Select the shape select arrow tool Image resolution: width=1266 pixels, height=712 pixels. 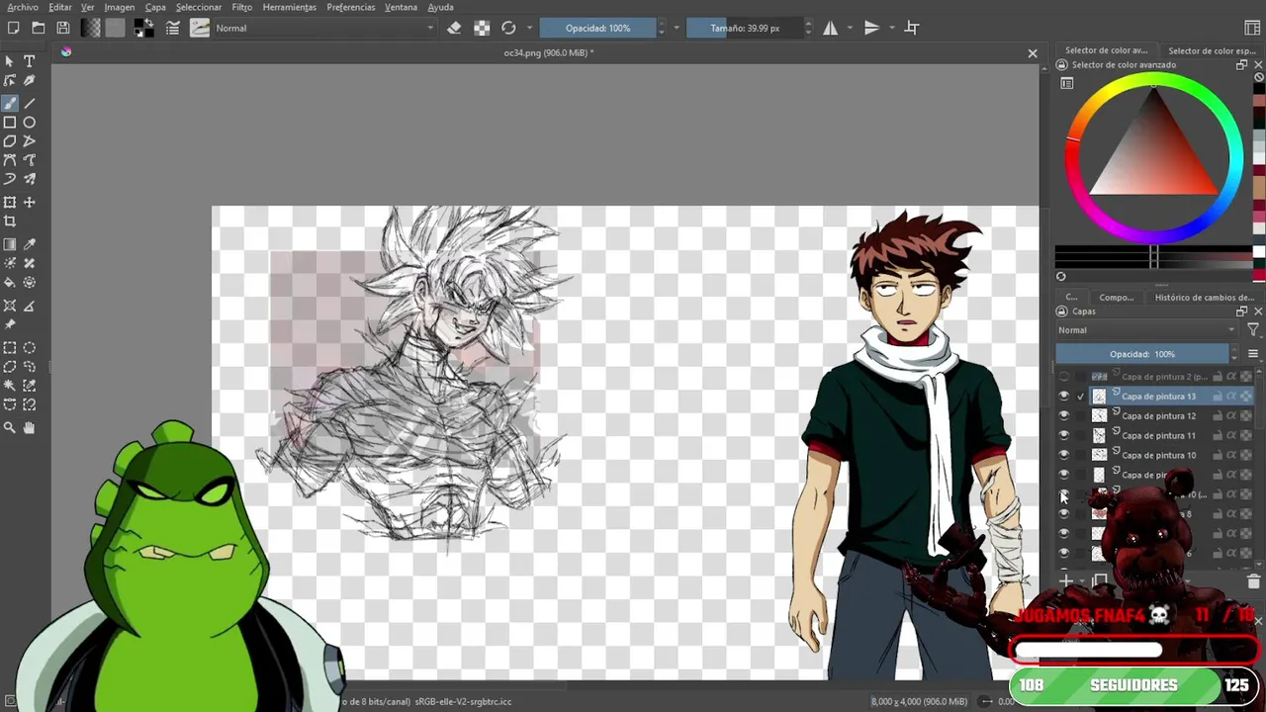click(10, 61)
